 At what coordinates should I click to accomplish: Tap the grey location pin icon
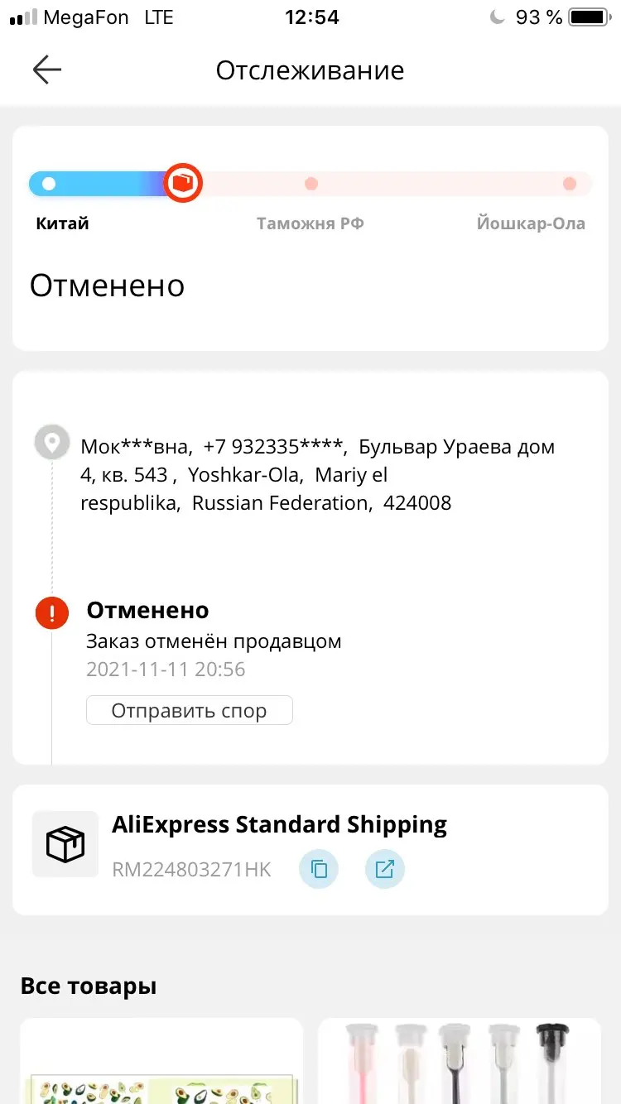point(52,443)
